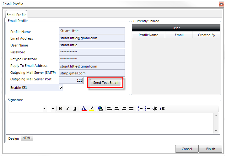Center align the signature text

click(x=117, y=109)
